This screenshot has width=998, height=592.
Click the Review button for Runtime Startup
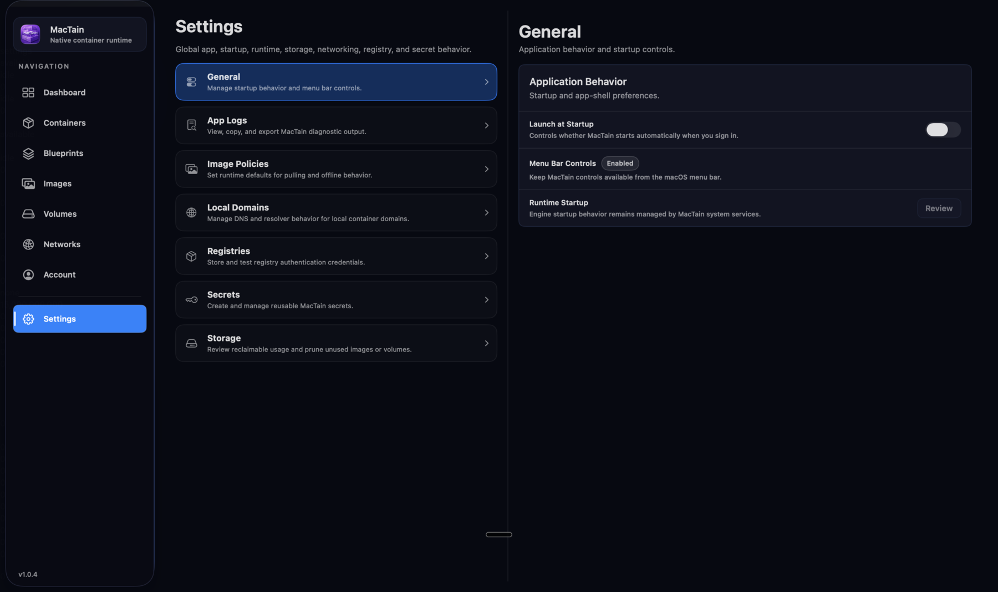pyautogui.click(x=939, y=208)
